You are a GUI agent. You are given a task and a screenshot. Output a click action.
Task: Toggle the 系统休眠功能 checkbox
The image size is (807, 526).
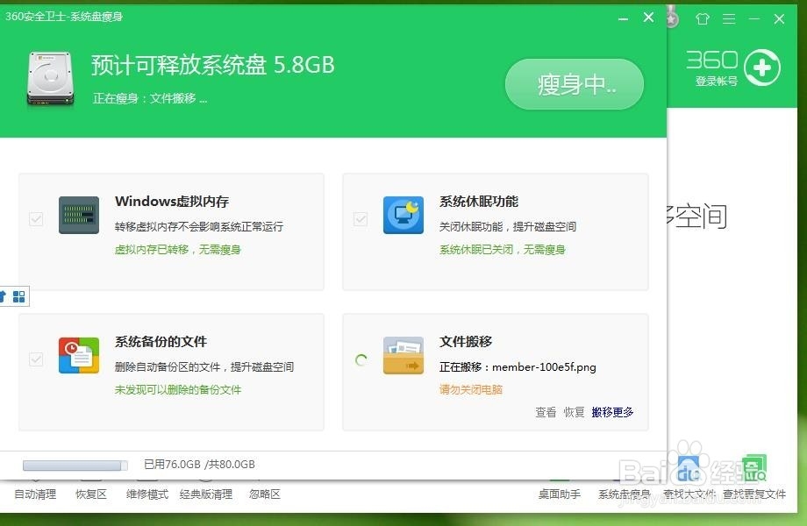pos(361,219)
